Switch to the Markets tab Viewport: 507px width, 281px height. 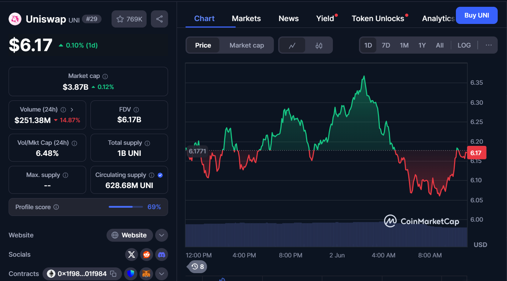point(246,19)
